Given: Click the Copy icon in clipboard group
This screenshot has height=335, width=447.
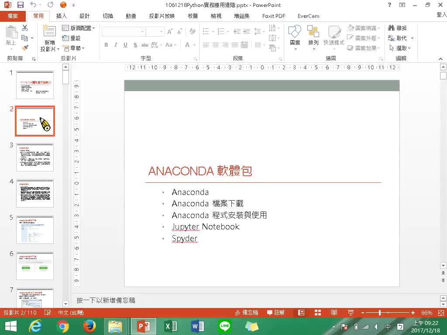Looking at the screenshot, I should 25,38.
